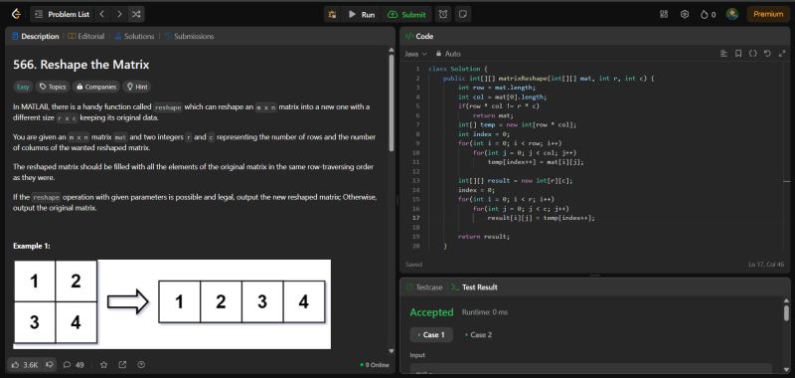The height and width of the screenshot is (378, 795).
Task: Start the timer alarm clock icon
Action: click(x=443, y=15)
